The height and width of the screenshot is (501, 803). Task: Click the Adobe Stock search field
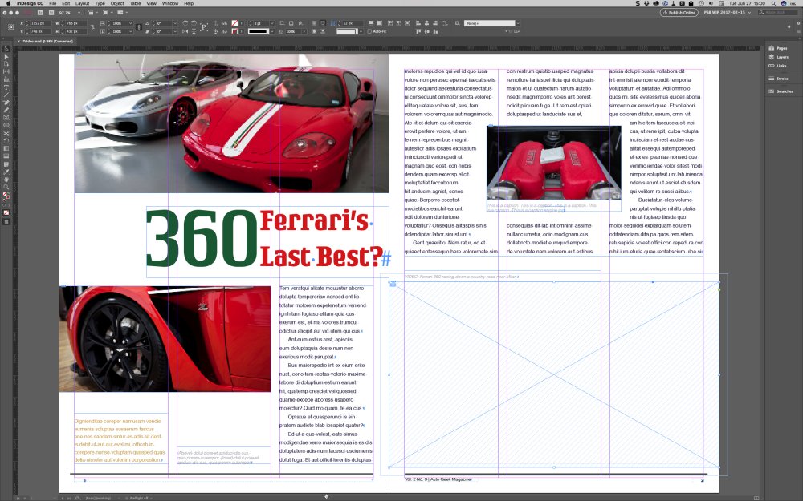click(777, 12)
